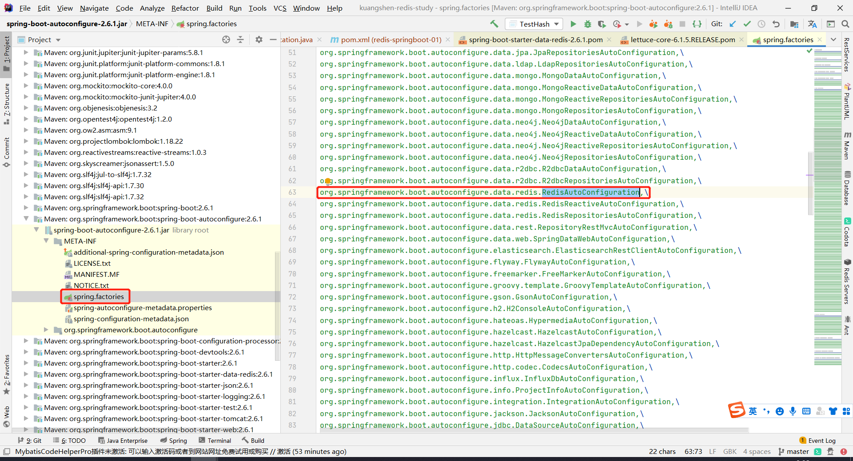Toggle the Database tool window on right
Screen dimensions: 853x461
847,188
